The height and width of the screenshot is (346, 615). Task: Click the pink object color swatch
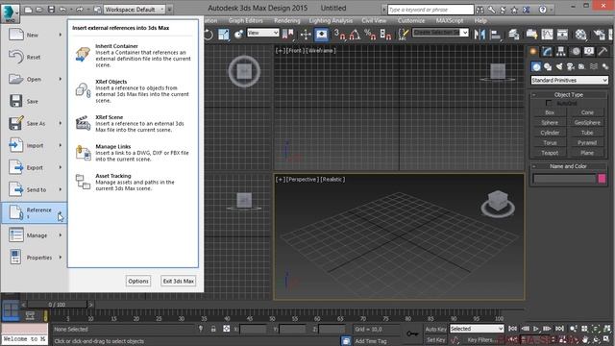(x=603, y=179)
